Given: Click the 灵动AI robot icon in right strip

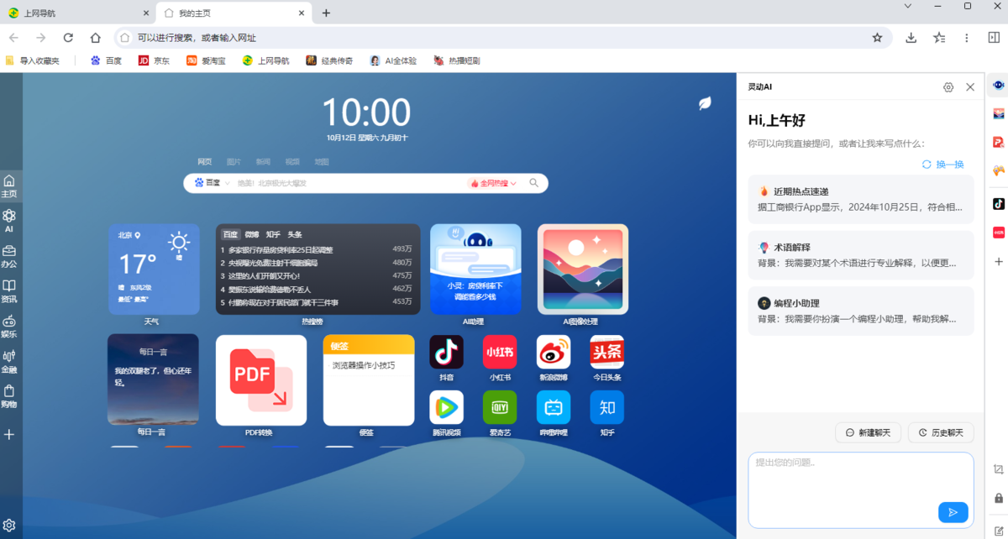Looking at the screenshot, I should [999, 86].
